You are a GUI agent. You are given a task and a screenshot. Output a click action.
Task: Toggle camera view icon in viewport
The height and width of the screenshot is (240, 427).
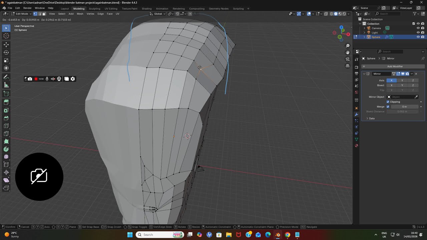pyautogui.click(x=348, y=59)
